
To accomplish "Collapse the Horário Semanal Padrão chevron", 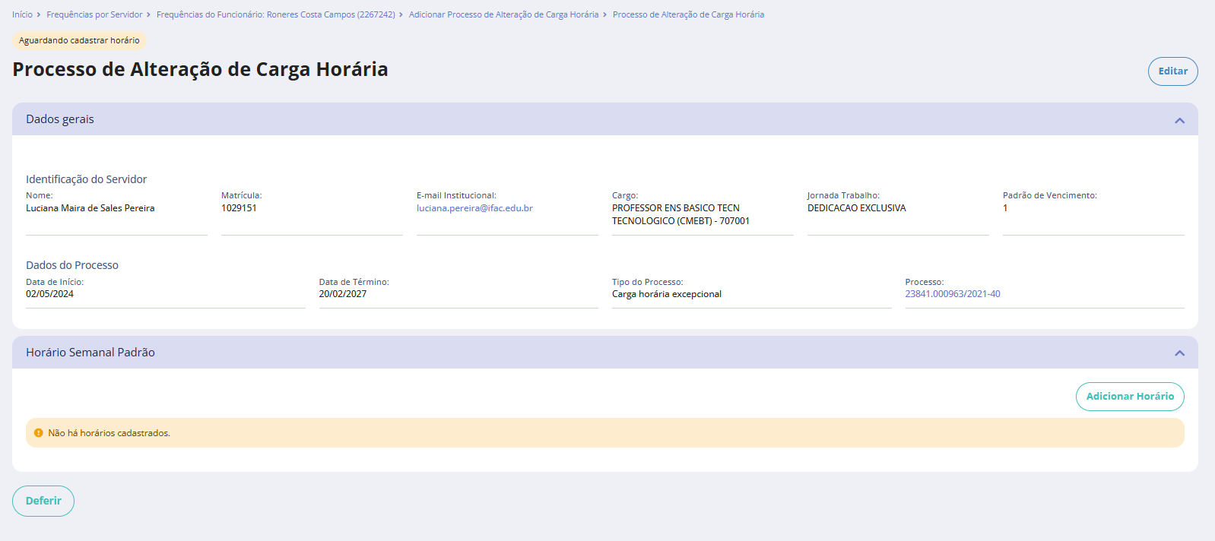I will tap(1179, 353).
